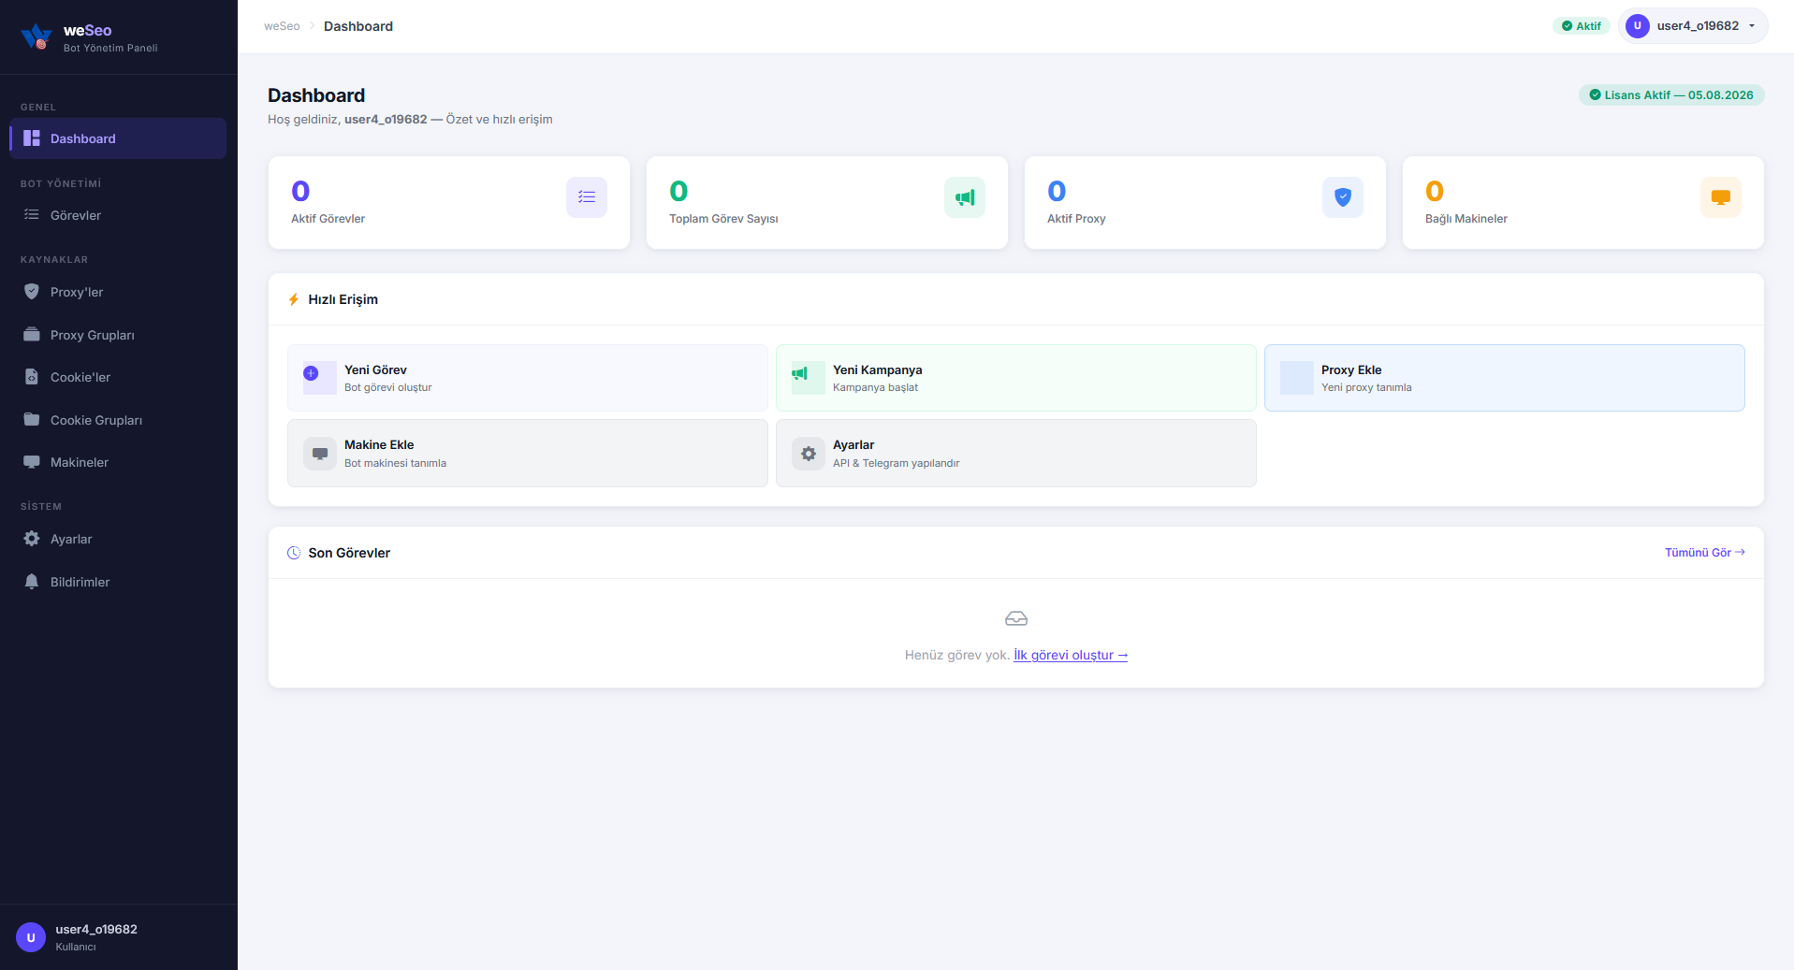Click the Yeni Kampanya megaphone icon

point(800,373)
